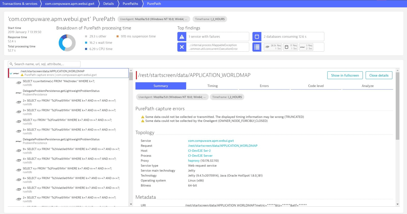The image size is (407, 214).
Task: Select the 9× SELECT Ts2Volatile01Min row
Action: [68, 151]
